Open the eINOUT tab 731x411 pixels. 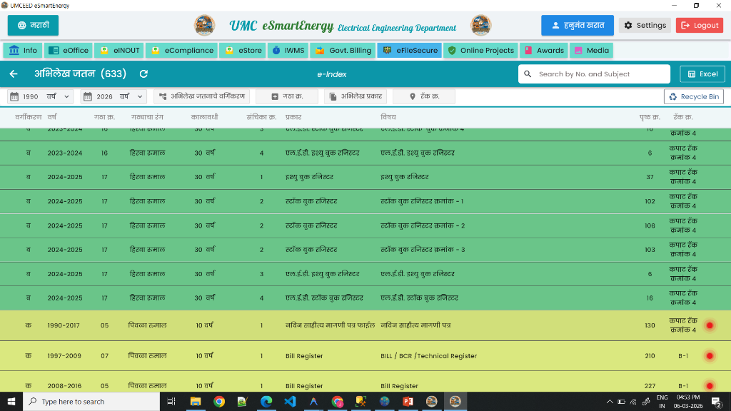[x=119, y=51]
